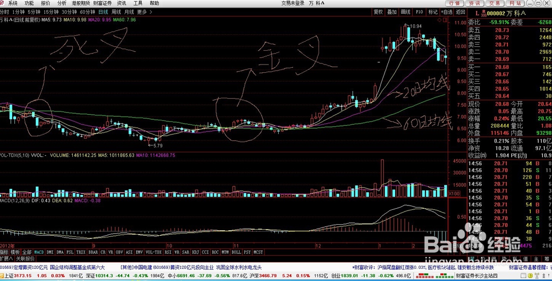Screen dimensions: 552x281
Task: Open the 系统 menu
Action: tap(13, 3)
